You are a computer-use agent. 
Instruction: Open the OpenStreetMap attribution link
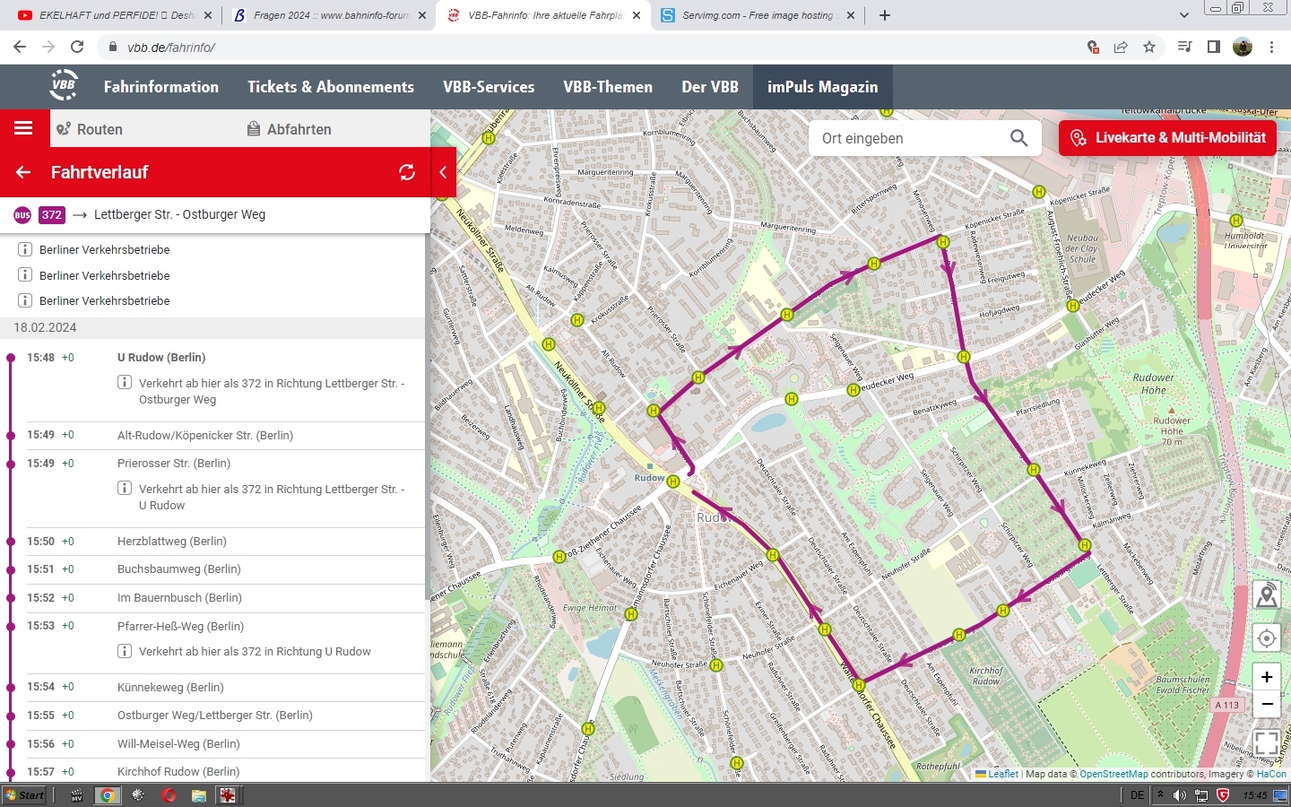pyautogui.click(x=1113, y=774)
